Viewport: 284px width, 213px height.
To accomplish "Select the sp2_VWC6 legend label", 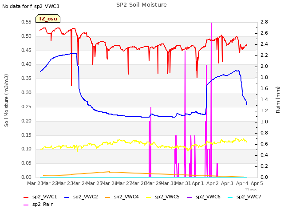I will click(208, 197).
